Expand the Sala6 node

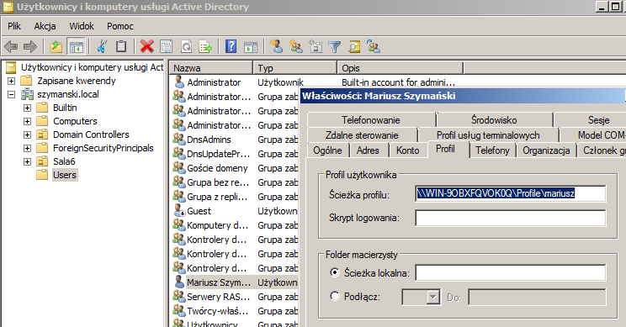point(27,161)
